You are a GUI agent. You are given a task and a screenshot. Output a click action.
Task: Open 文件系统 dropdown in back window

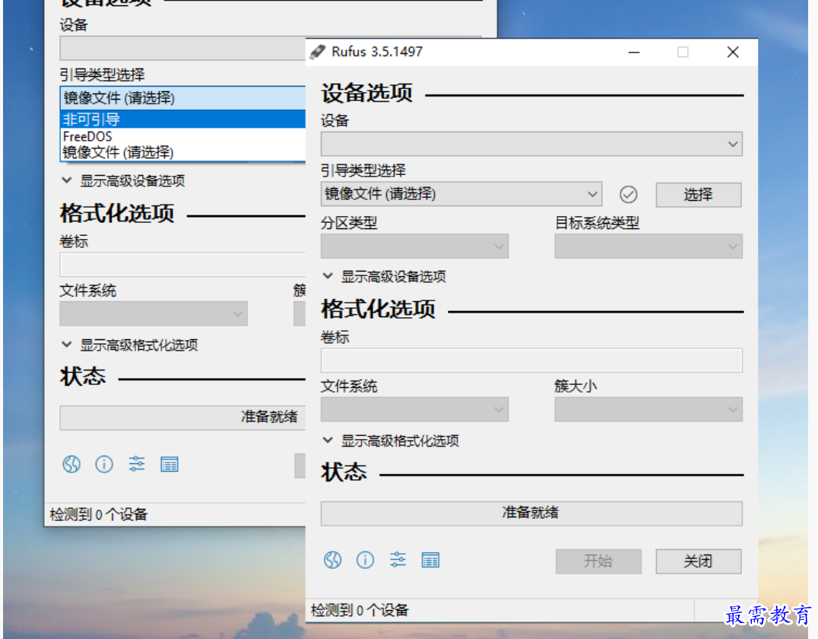(x=154, y=313)
